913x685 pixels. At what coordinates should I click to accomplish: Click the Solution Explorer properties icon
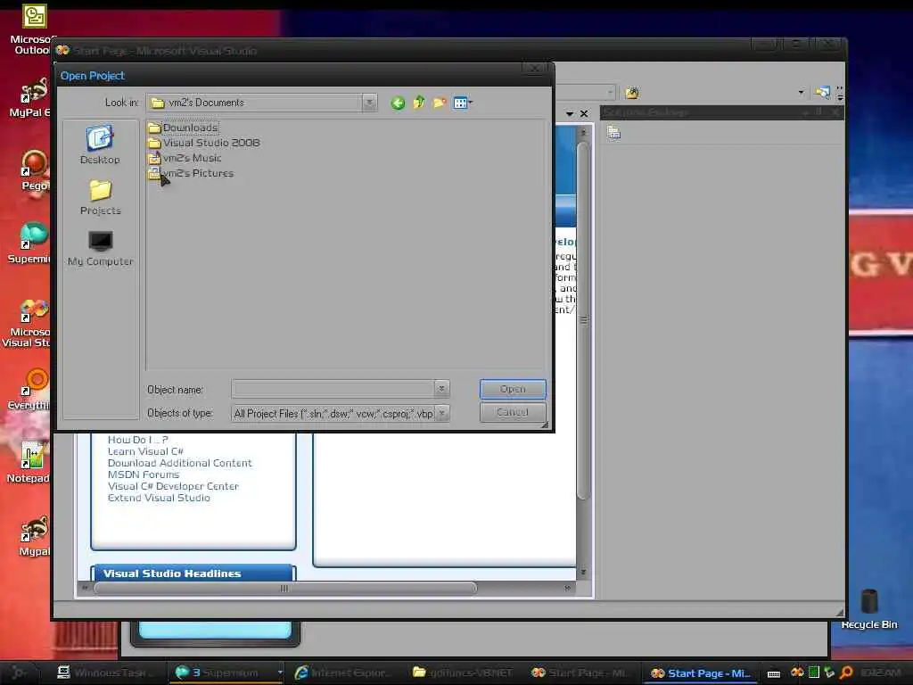pyautogui.click(x=613, y=133)
